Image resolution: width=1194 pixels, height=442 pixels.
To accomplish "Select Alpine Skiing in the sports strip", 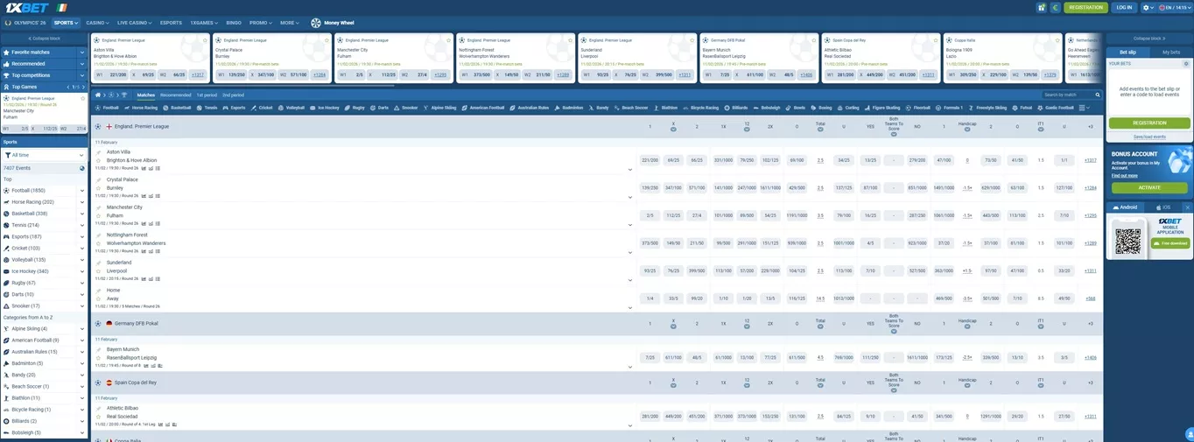I will [439, 108].
